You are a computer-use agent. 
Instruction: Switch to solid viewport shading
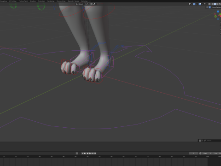point(215,4)
